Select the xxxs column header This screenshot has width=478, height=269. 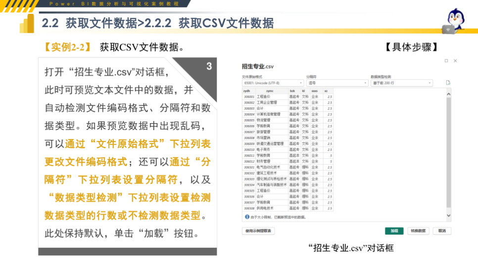[316, 91]
